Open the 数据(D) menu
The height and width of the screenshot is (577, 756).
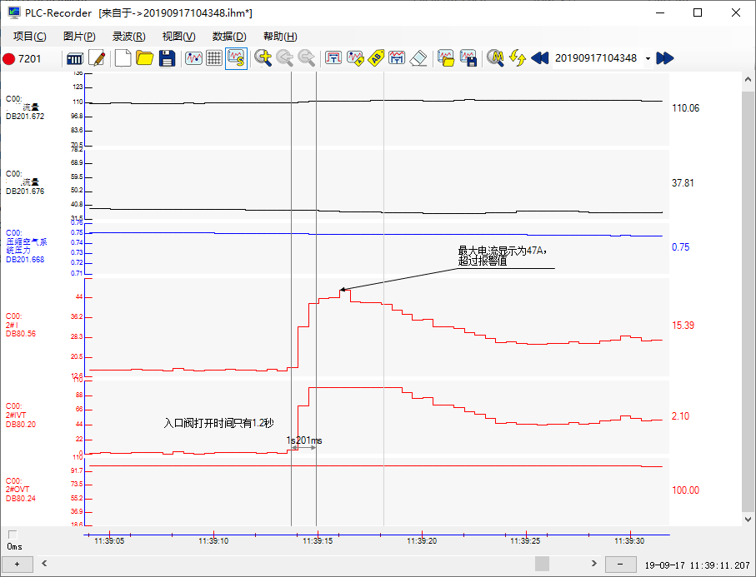click(x=229, y=37)
